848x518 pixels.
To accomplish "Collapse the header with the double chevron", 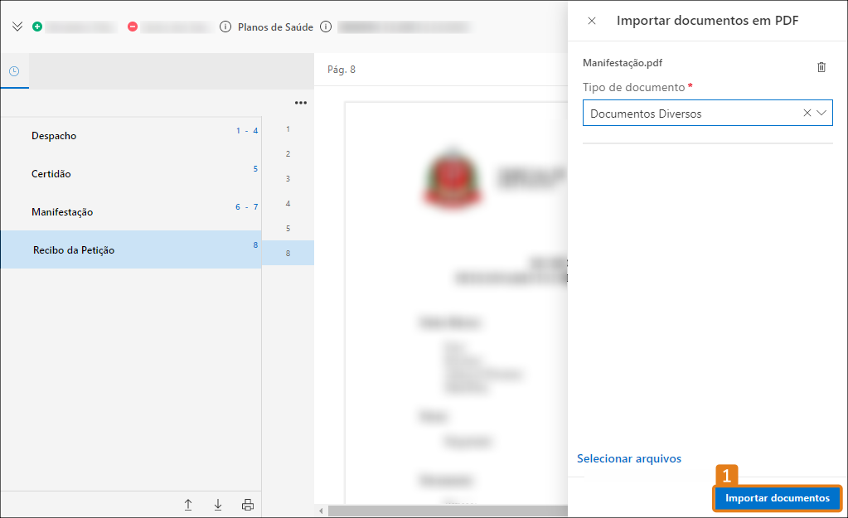I will 17,26.
